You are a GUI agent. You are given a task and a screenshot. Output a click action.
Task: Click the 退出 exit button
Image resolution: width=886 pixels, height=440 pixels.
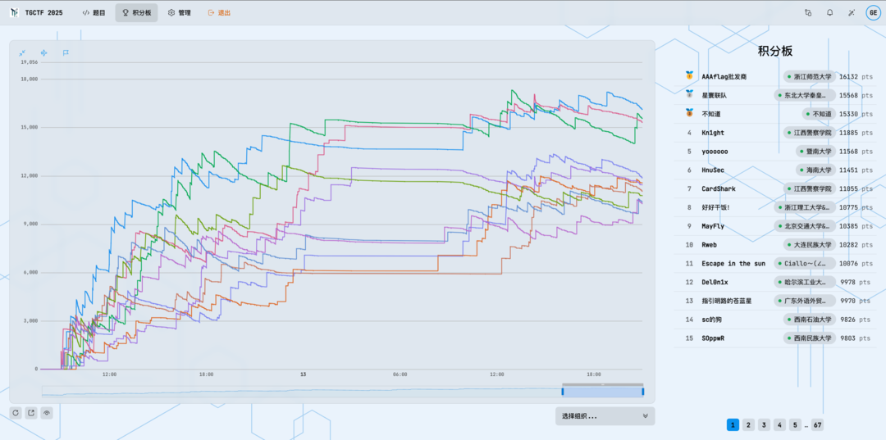219,13
